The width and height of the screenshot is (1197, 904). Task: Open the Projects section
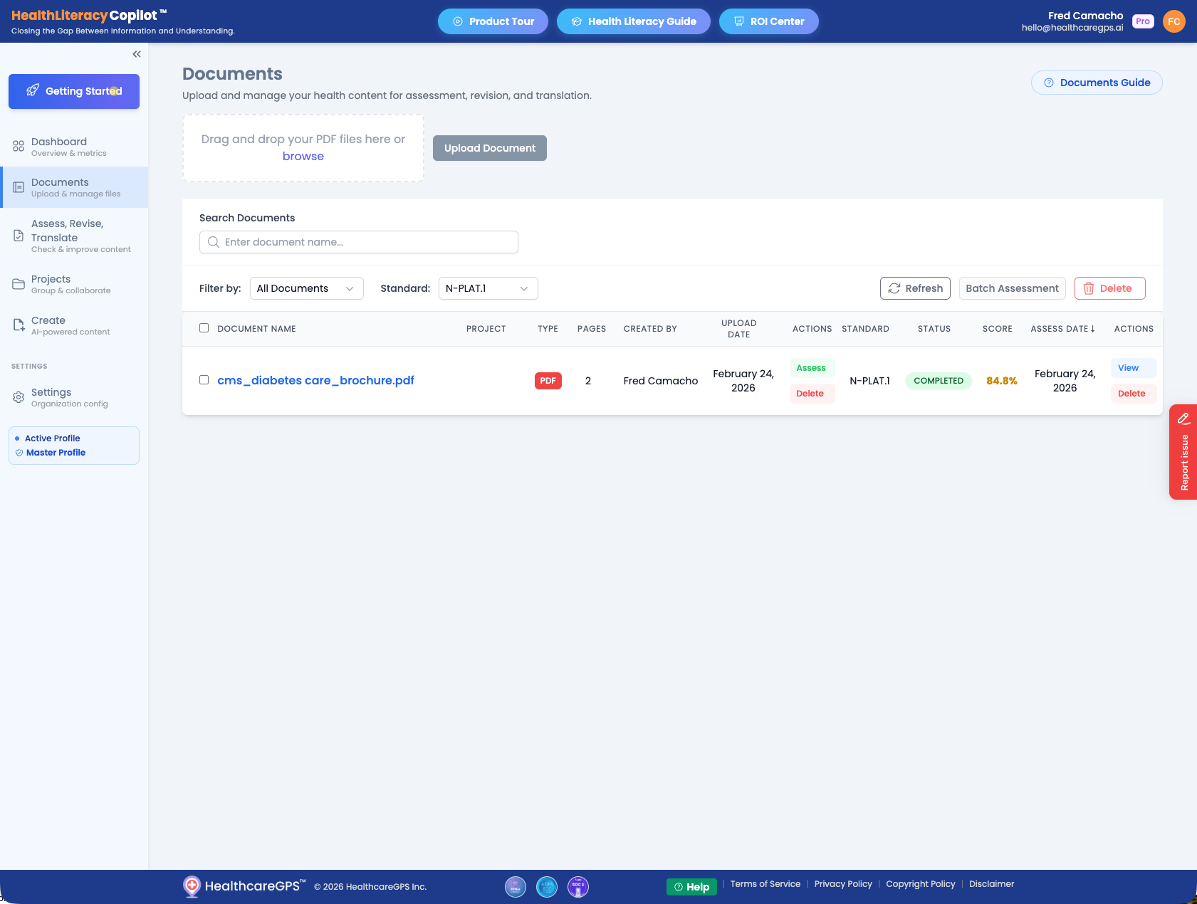[51, 284]
